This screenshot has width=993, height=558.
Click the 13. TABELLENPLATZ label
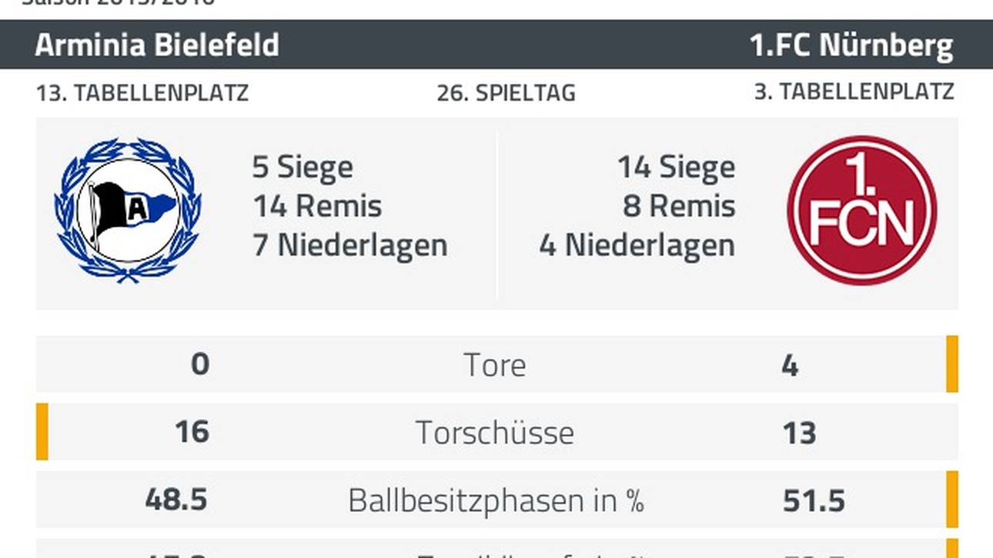pyautogui.click(x=142, y=93)
